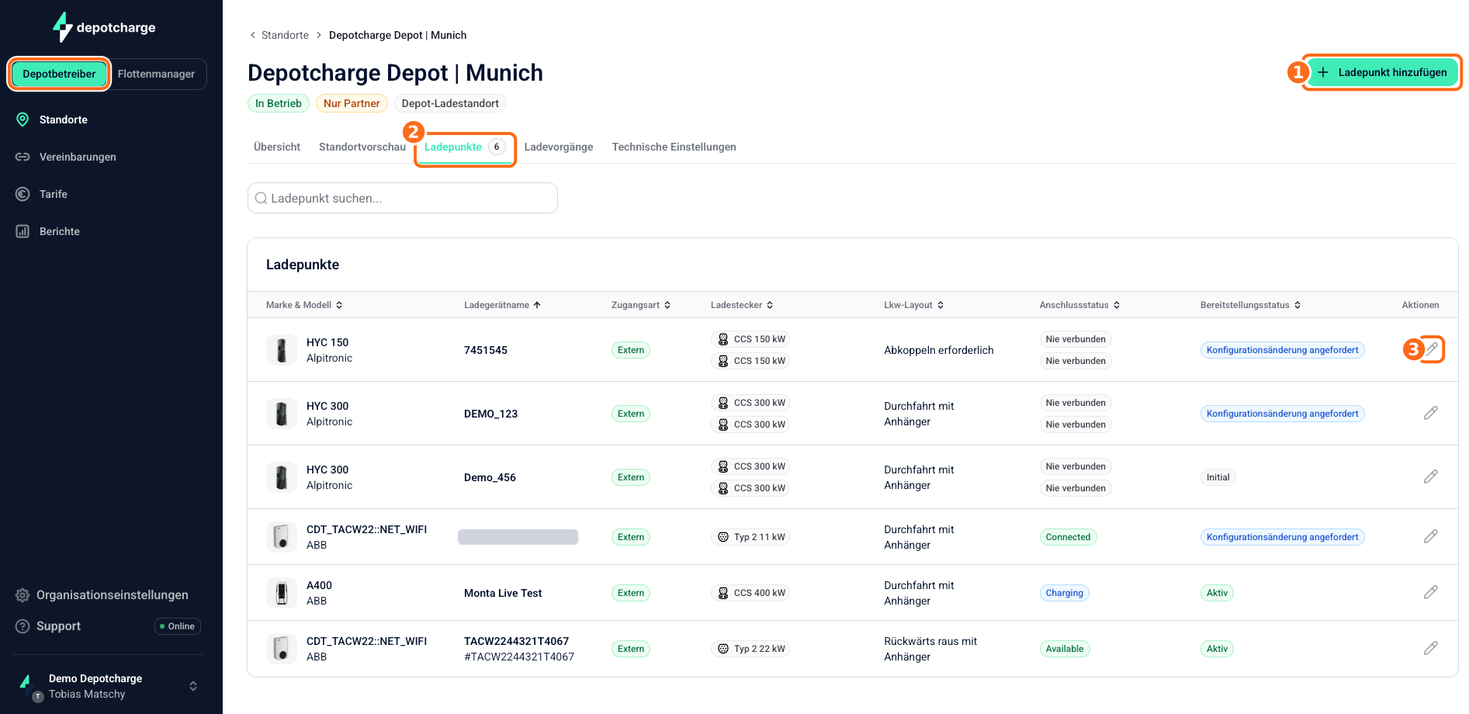Open Vereinbarungen via its link icon

(23, 157)
